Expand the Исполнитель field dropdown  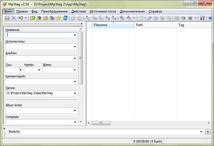(75, 47)
